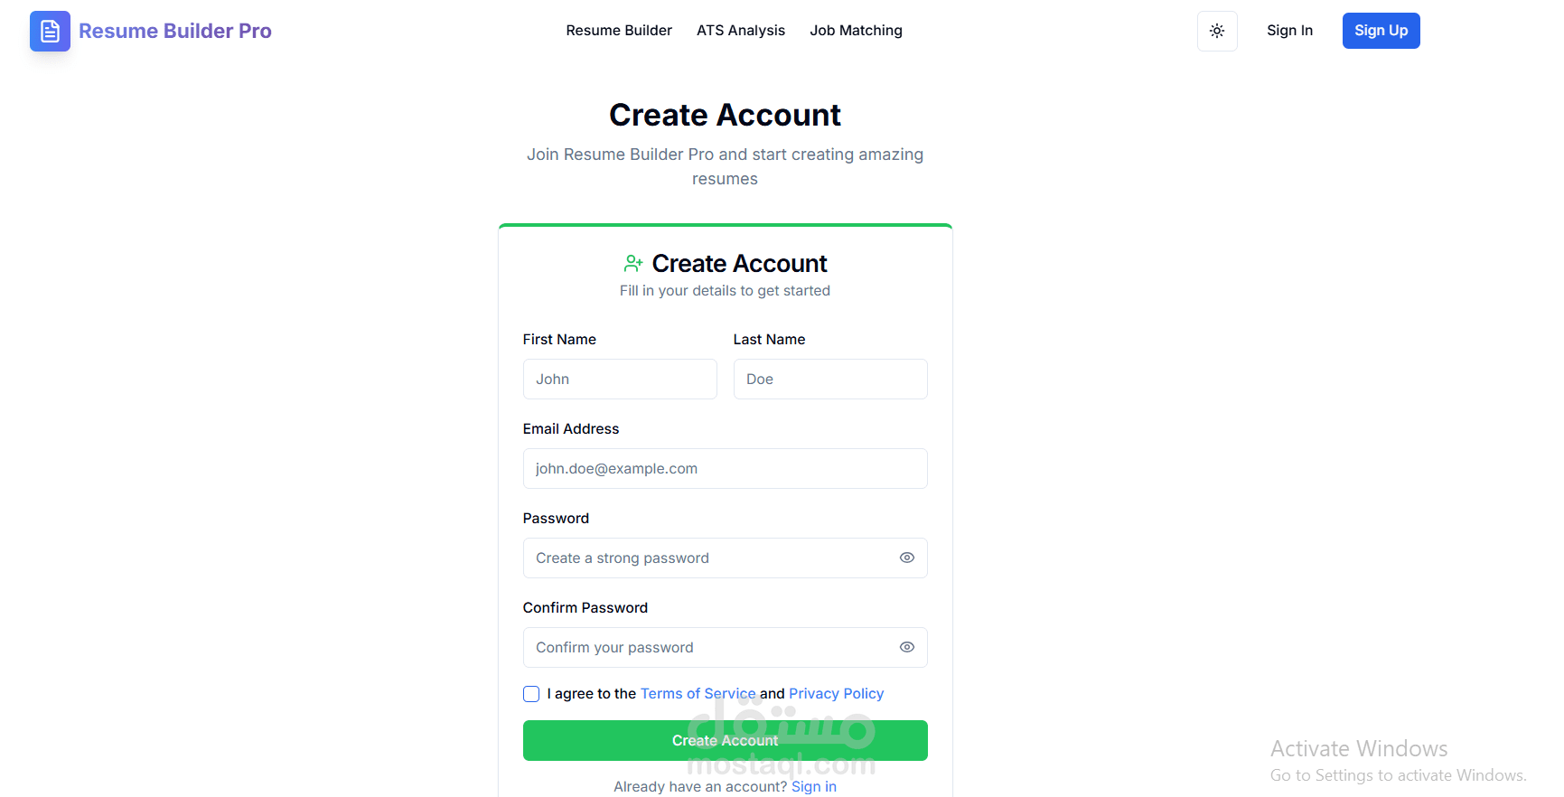The height and width of the screenshot is (797, 1564).
Task: Show password using Password field eye icon
Action: coord(907,558)
